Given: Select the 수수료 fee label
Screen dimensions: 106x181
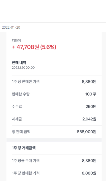Looking at the screenshot, I should (17, 106).
